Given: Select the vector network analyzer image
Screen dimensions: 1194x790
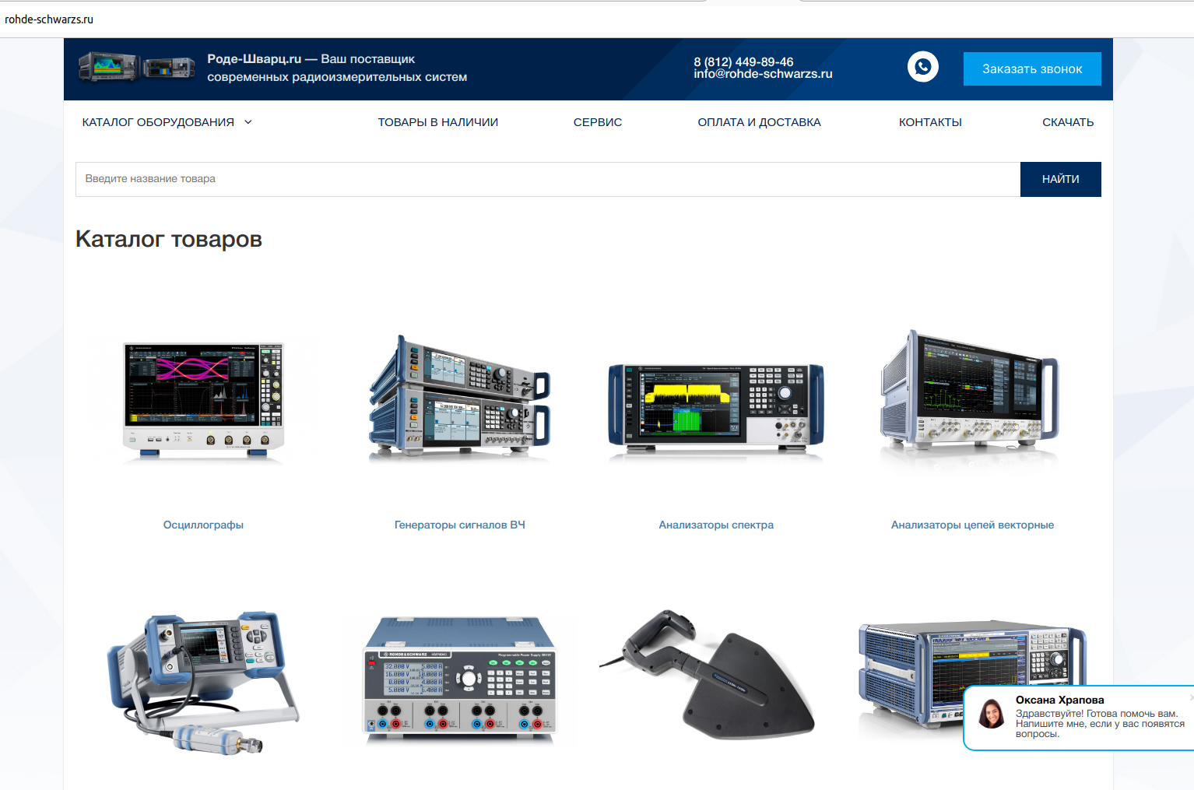Looking at the screenshot, I should point(970,399).
